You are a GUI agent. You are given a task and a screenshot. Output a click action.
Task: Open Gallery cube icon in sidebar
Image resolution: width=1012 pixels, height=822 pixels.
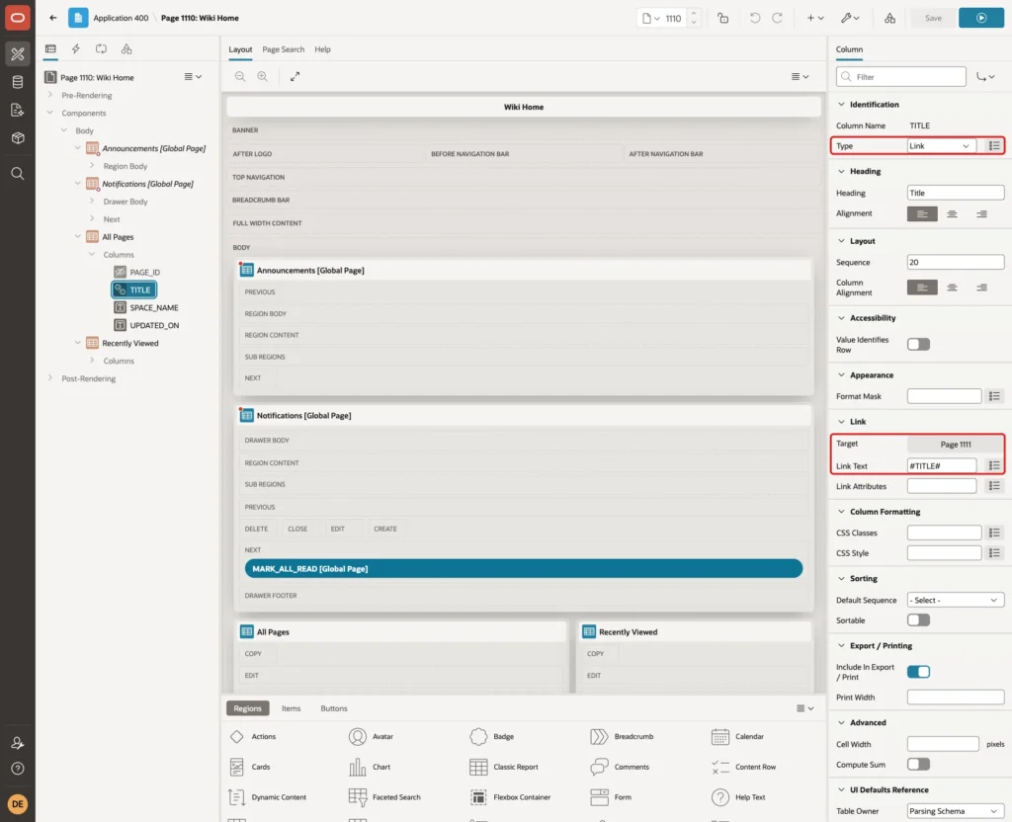click(18, 137)
